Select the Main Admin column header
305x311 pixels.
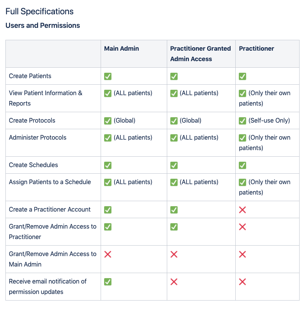(122, 48)
